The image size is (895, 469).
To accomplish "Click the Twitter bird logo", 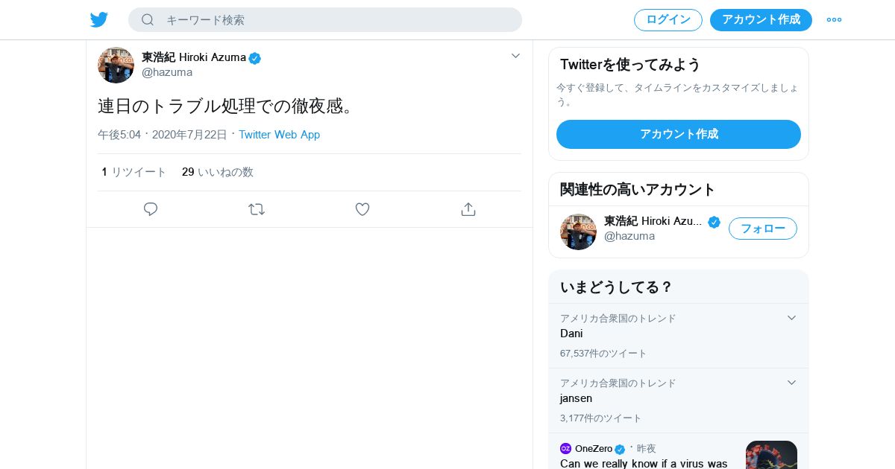I will pos(99,19).
